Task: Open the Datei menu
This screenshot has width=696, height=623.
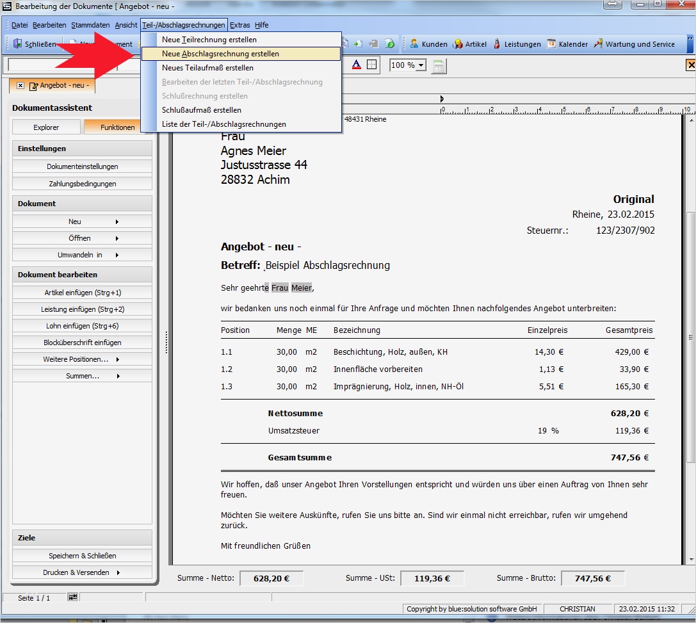Action: [20, 25]
